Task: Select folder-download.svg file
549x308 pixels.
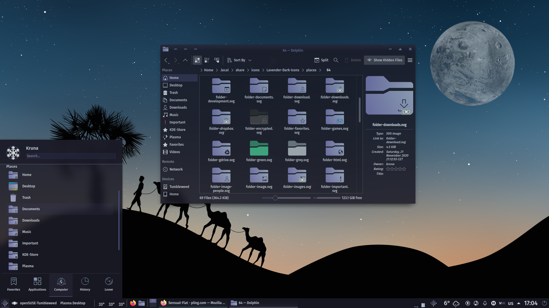Action: pos(297,90)
